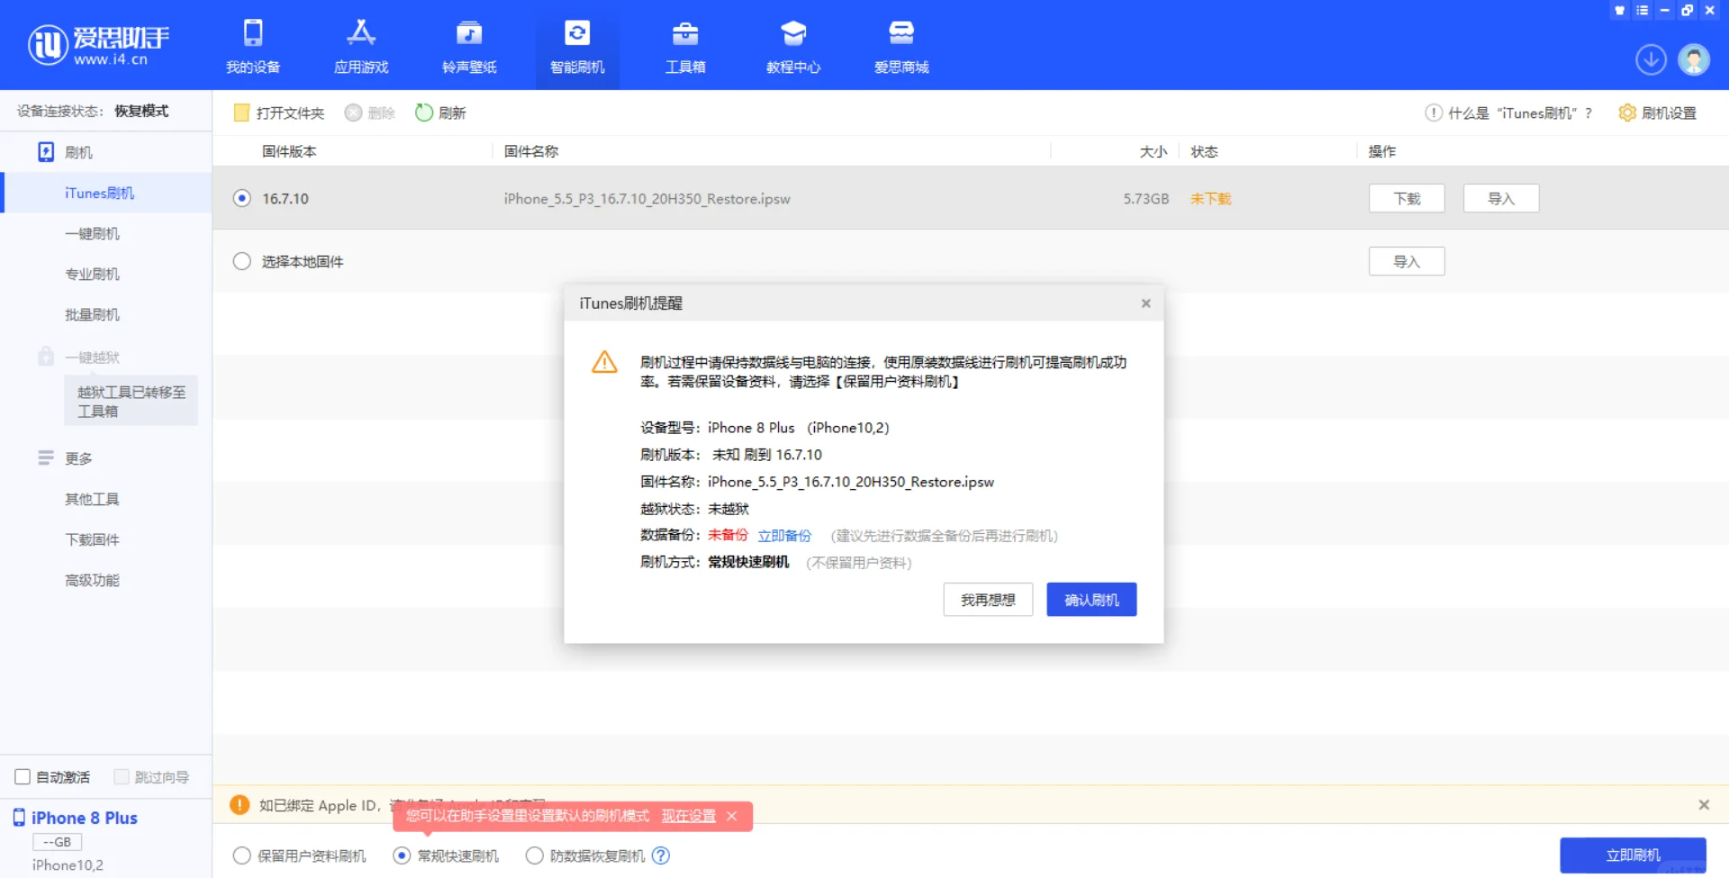
Task: Click 下载 button for firmware 16.7.10
Action: [x=1407, y=198]
